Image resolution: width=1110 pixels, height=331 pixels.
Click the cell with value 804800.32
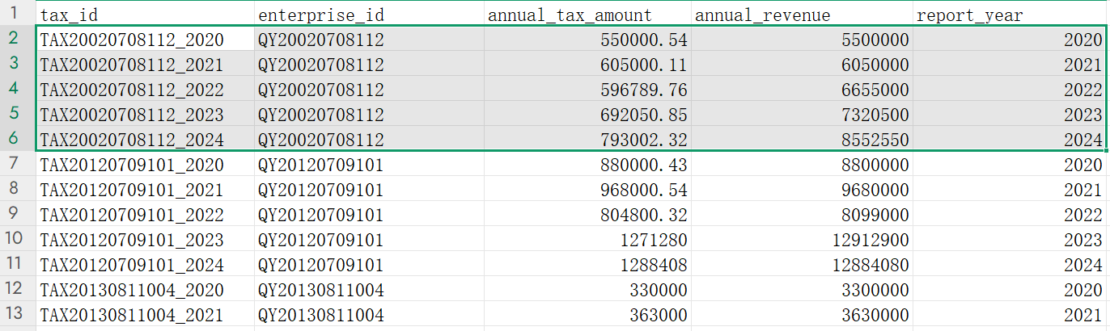(587, 214)
